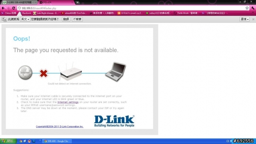Viewport: 256px width, 144px height.
Task: Launch Chrome from the quick launch icon
Action: (21, 141)
